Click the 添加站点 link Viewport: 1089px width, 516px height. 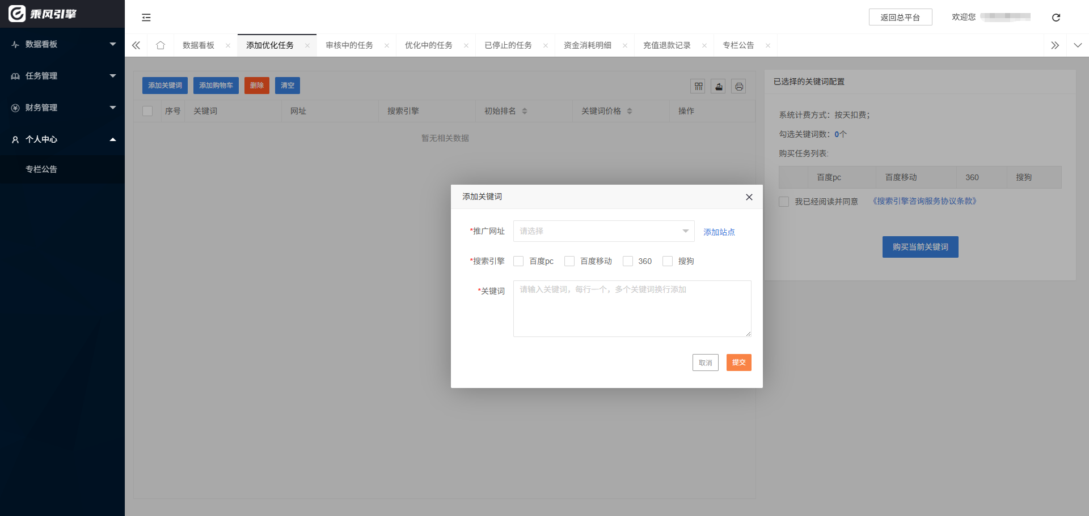pos(719,232)
